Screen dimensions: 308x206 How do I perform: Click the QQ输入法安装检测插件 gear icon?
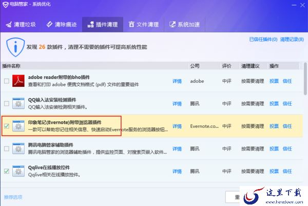[18, 103]
